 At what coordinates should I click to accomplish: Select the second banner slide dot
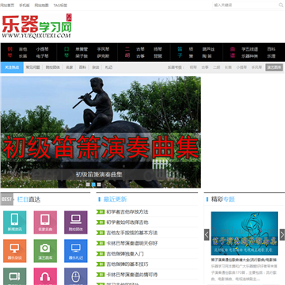click(93, 184)
